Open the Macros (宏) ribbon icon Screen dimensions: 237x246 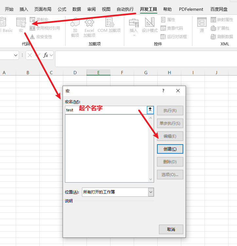tap(21, 25)
